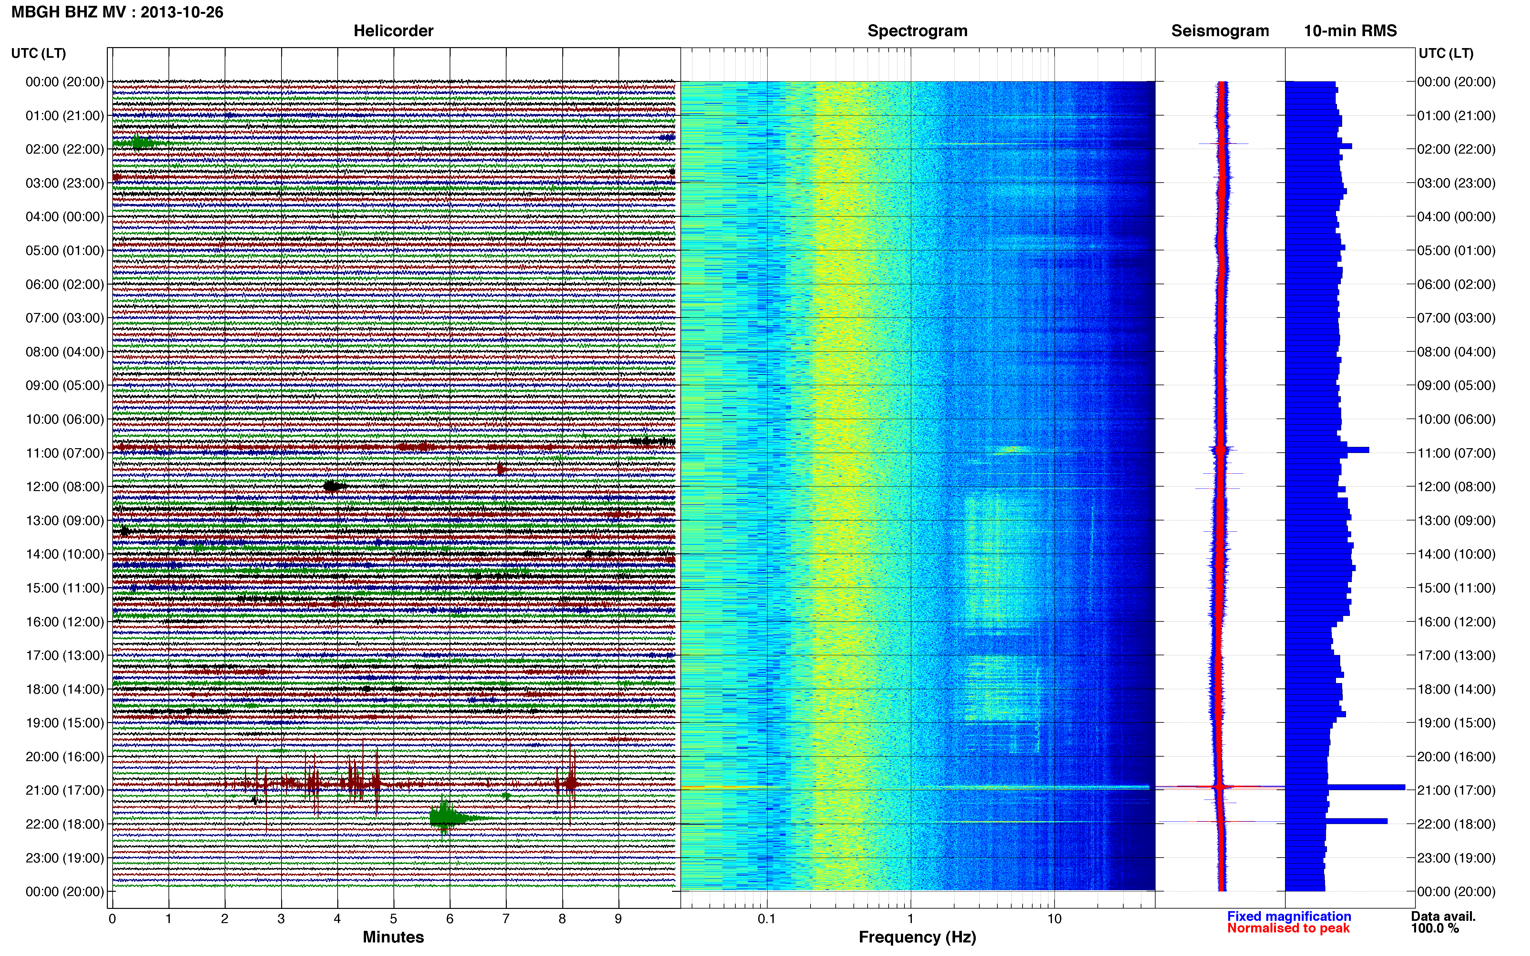Viewport: 1530px width, 956px height.
Task: Click the longest RMS bar at 21:00
Action: click(1345, 787)
